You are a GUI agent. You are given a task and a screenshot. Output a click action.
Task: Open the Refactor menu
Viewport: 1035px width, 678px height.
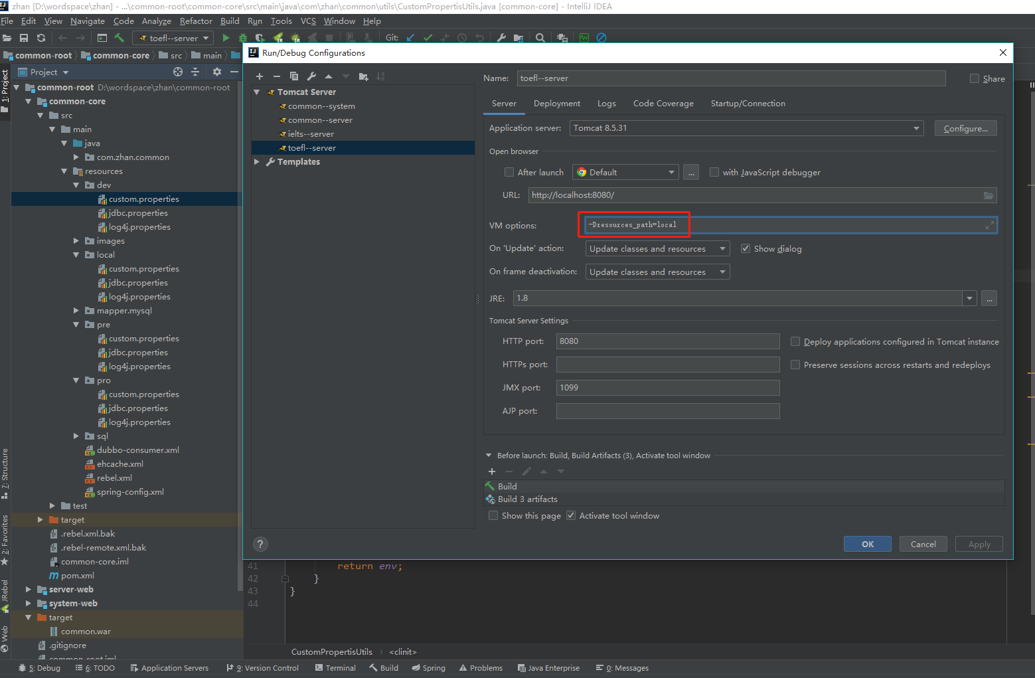tap(195, 21)
